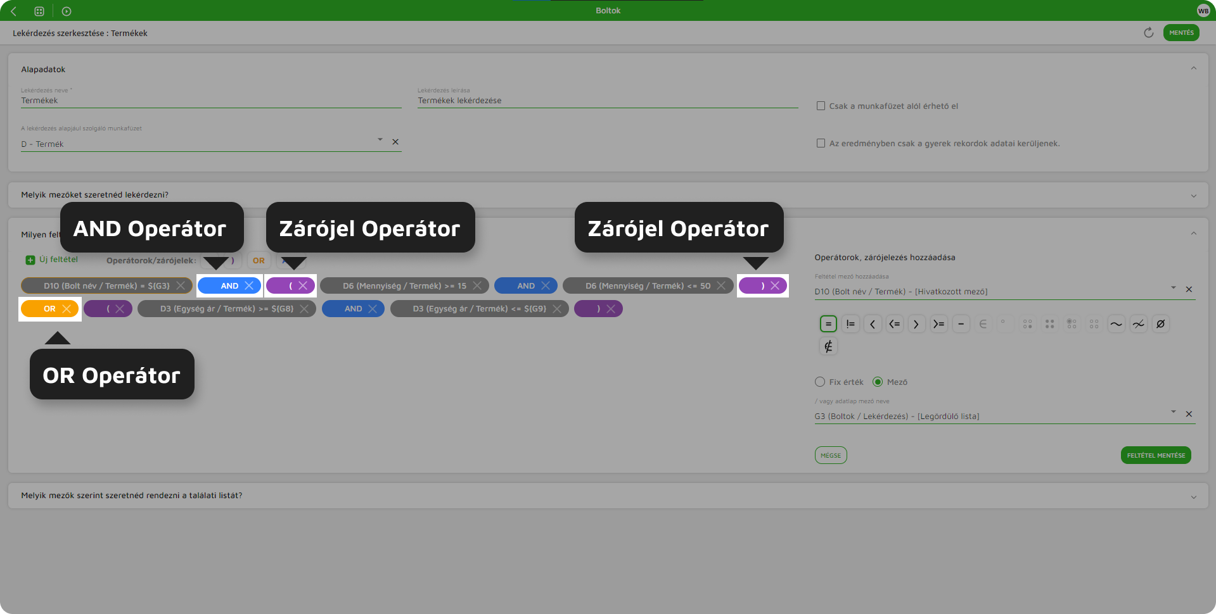Clear the D10 Bolt név field selection
1216x614 pixels.
click(1189, 289)
